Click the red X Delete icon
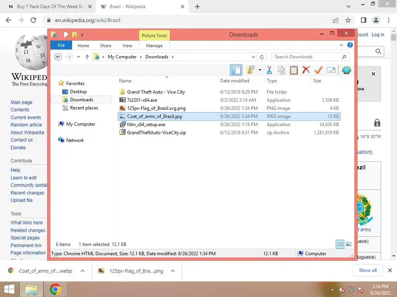 (306, 70)
